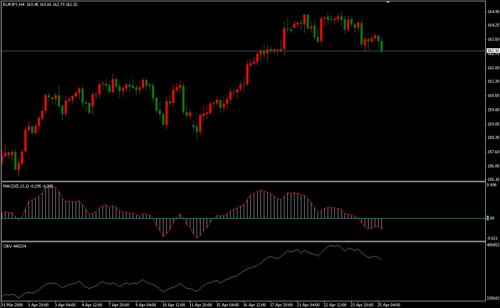500x308 pixels.
Task: Click the 159.80 price axis value
Action: click(493, 110)
